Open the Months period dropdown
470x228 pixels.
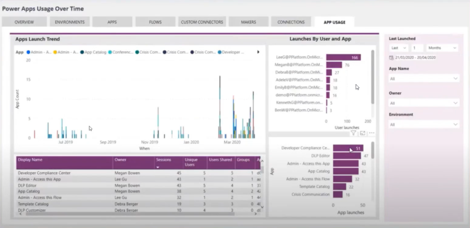pyautogui.click(x=442, y=48)
